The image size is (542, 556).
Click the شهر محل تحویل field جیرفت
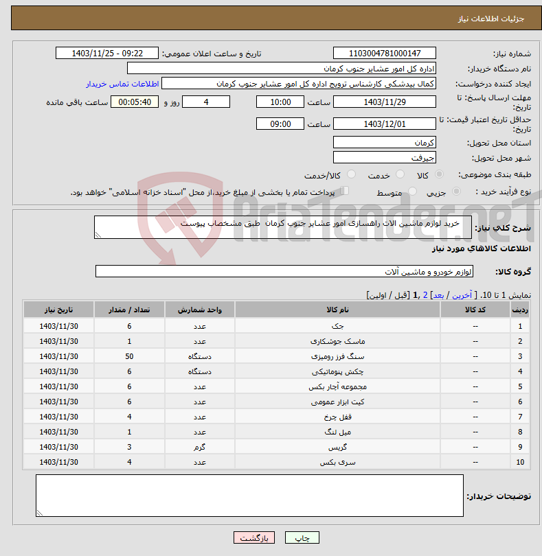click(385, 157)
